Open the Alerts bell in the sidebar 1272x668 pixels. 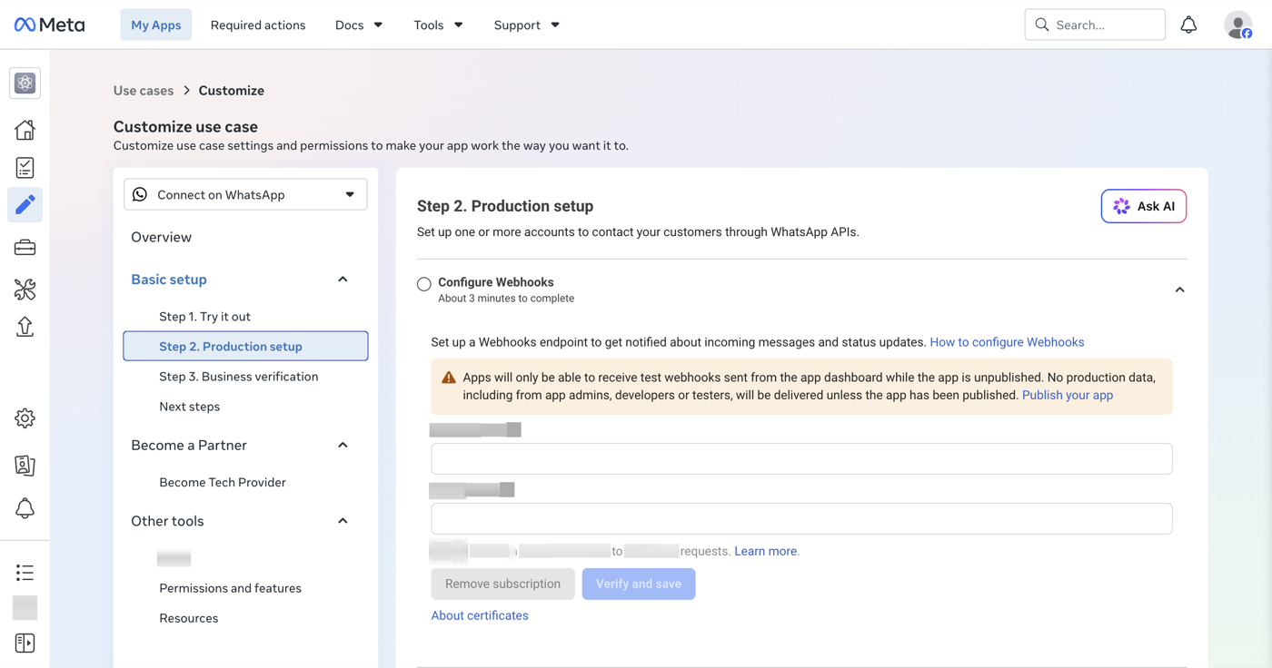point(25,508)
